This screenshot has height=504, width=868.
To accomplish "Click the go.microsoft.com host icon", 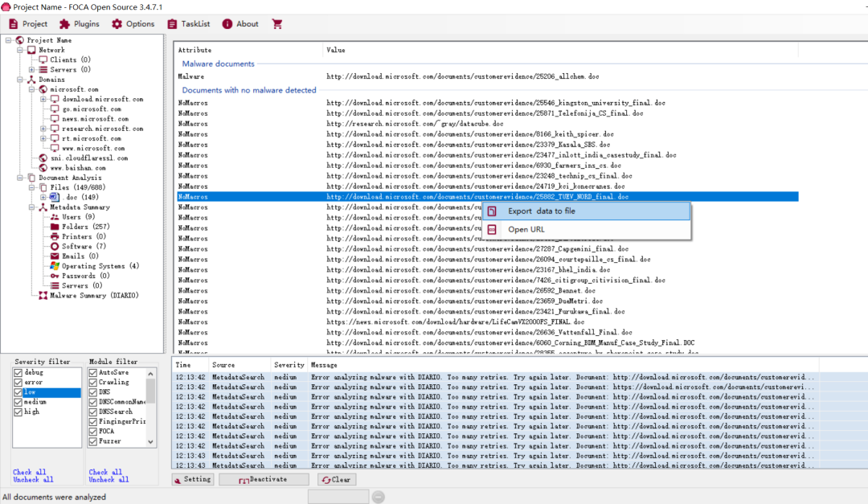I will 55,109.
